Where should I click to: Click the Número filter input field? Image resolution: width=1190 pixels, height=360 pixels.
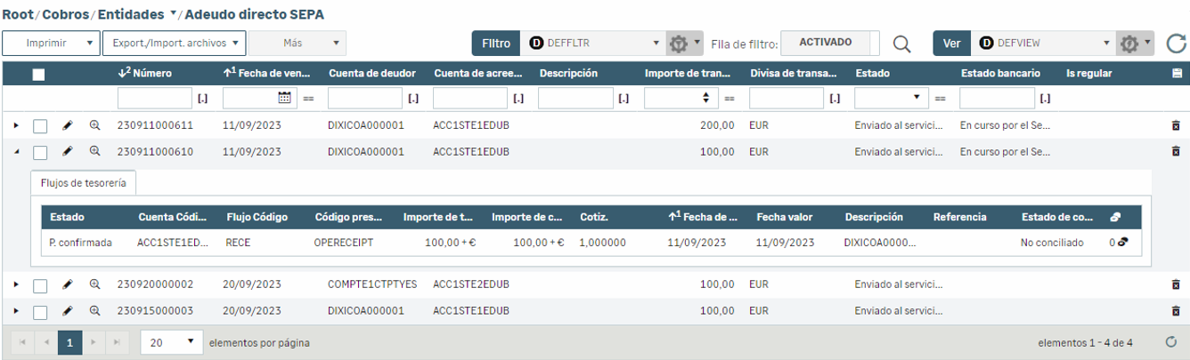pyautogui.click(x=154, y=98)
